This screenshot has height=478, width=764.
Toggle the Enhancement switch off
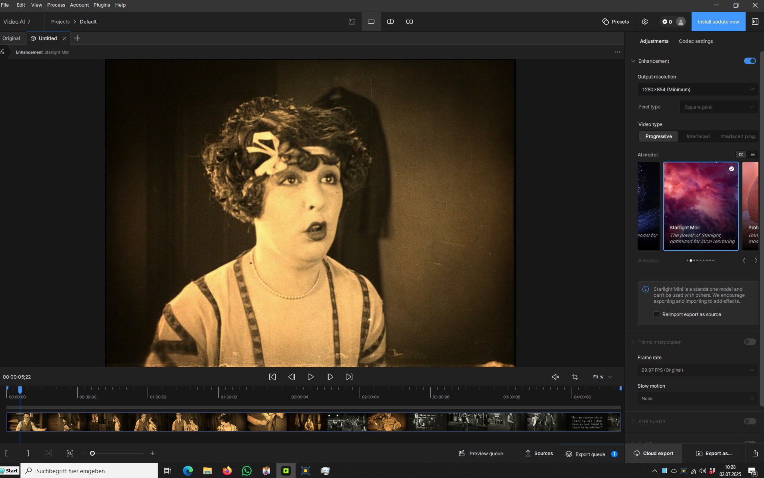coord(750,61)
